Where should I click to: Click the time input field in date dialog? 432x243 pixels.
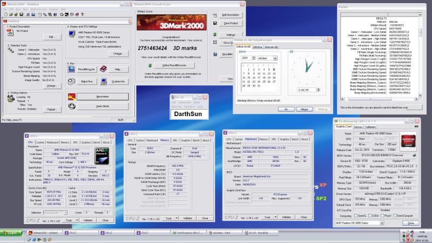(307, 90)
